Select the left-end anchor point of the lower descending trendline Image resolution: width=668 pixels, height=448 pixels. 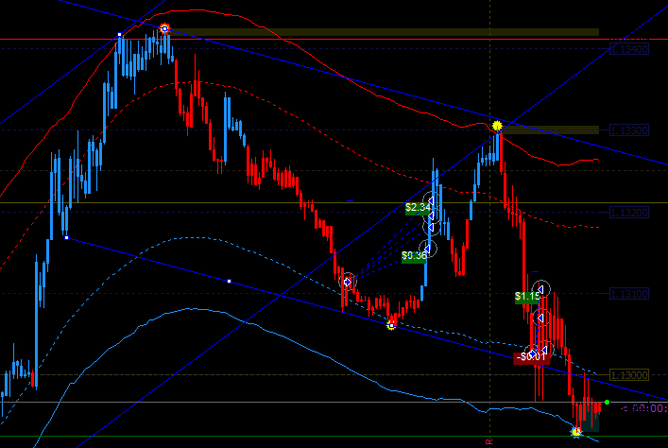click(66, 238)
